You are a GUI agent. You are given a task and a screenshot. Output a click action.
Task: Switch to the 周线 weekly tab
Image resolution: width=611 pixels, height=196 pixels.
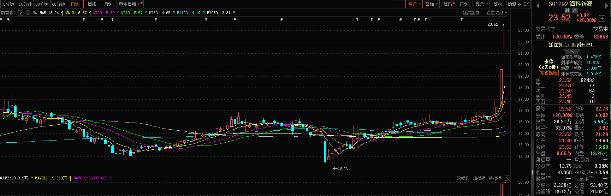click(92, 4)
